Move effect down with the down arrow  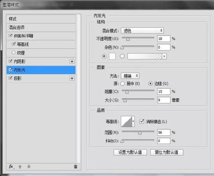pyautogui.click(x=29, y=167)
